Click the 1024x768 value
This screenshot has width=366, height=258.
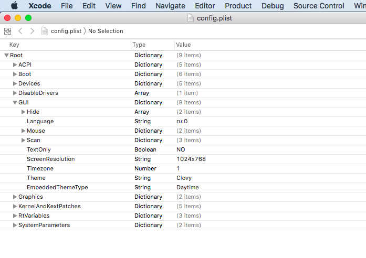tap(191, 159)
